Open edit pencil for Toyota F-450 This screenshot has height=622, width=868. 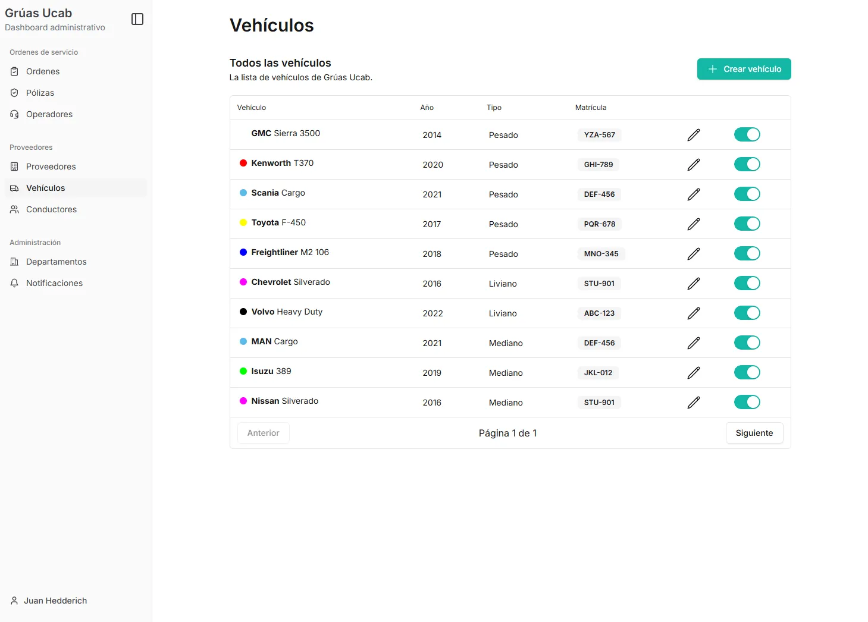click(693, 224)
